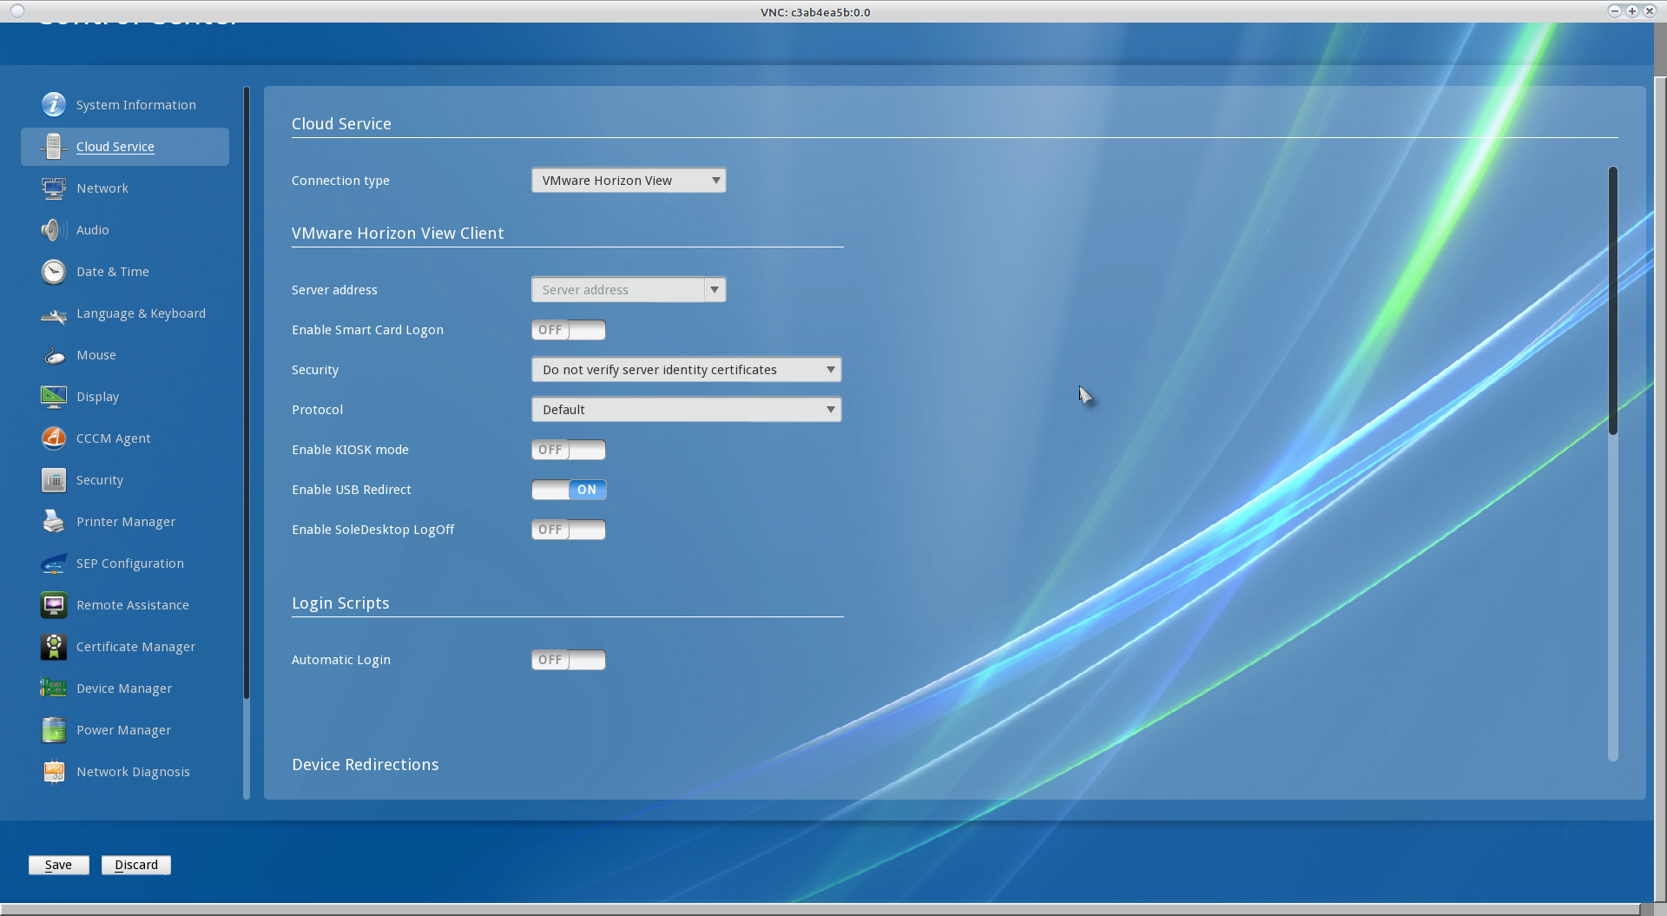1667x916 pixels.
Task: Click the Certificate Manager icon
Action: pos(54,647)
